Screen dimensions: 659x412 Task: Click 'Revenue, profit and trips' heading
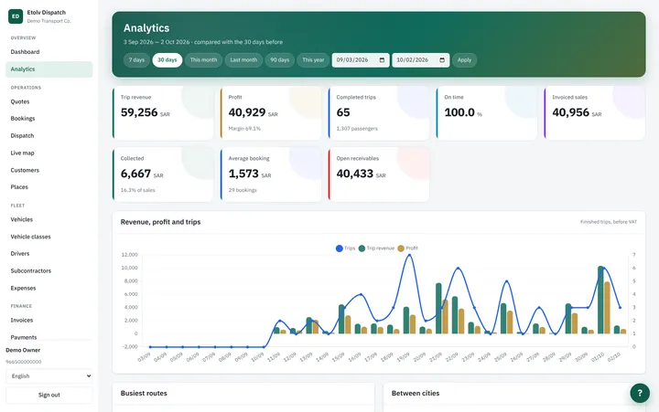click(160, 222)
